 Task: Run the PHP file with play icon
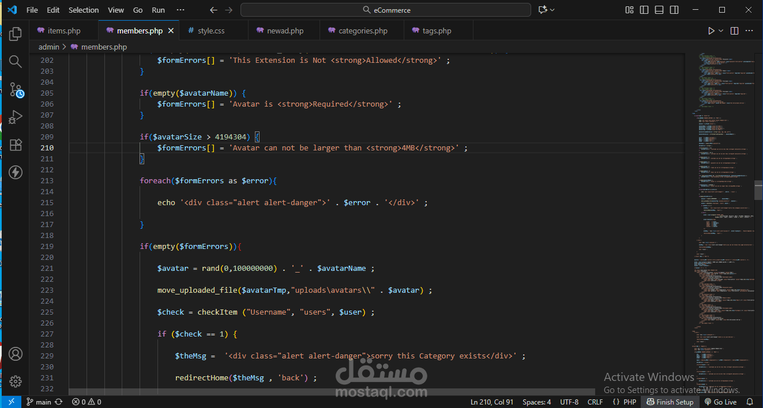(x=711, y=31)
